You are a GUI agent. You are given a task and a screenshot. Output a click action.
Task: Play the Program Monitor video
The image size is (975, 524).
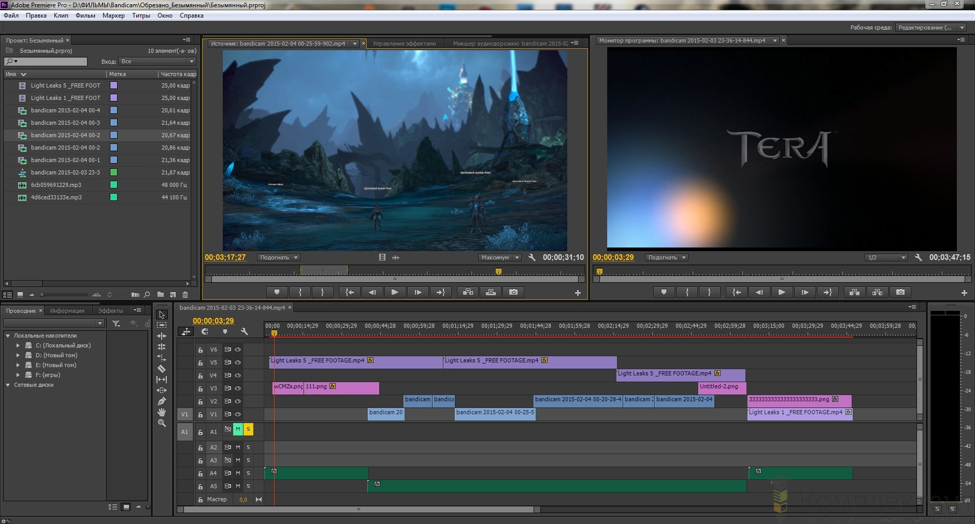(x=781, y=293)
